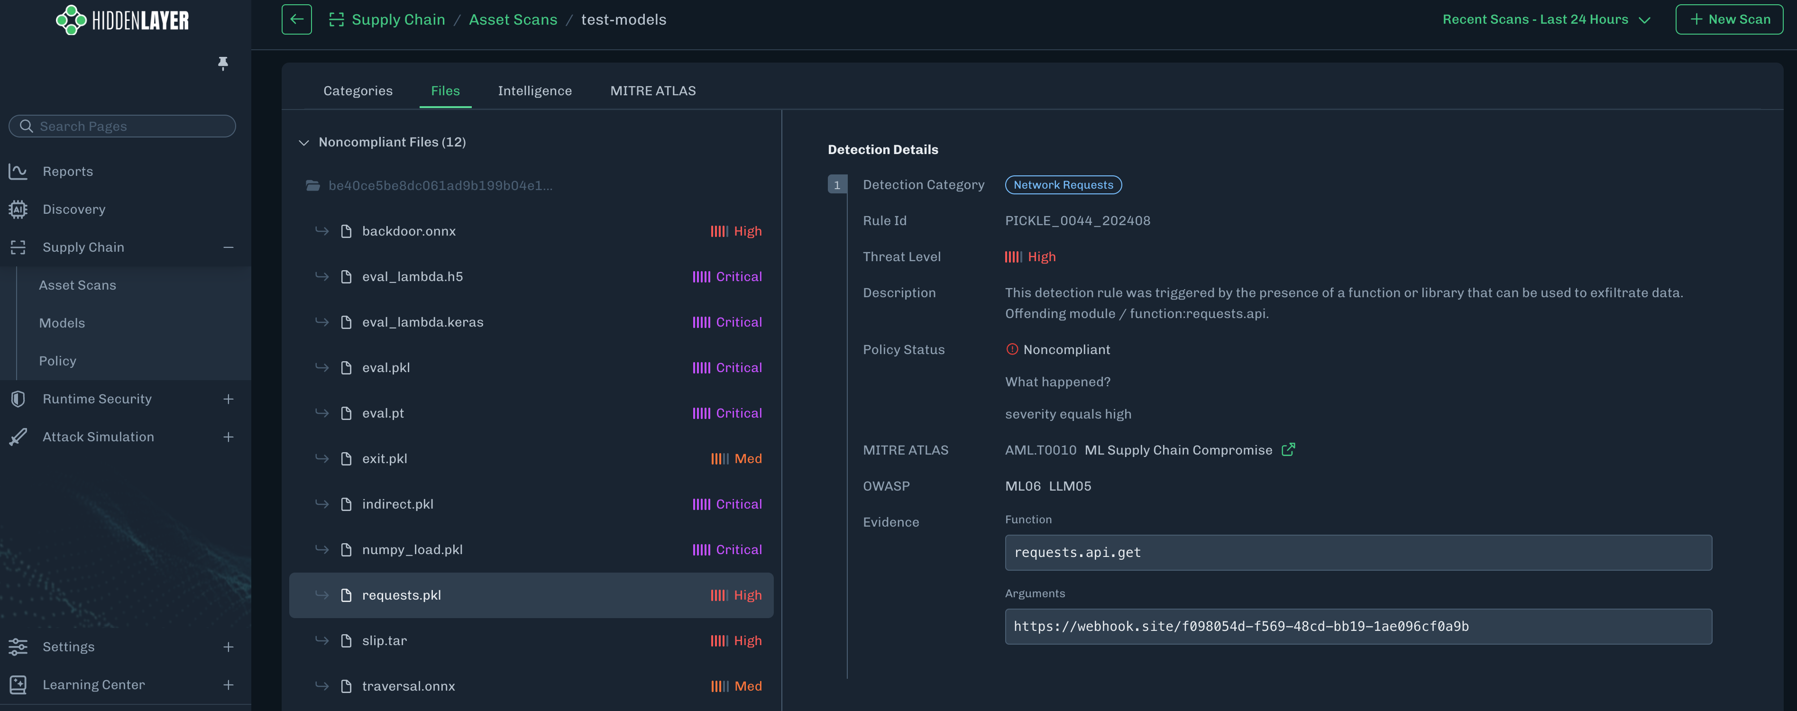Click the file icon beside exit.pkl
Image resolution: width=1797 pixels, height=711 pixels.
(346, 459)
